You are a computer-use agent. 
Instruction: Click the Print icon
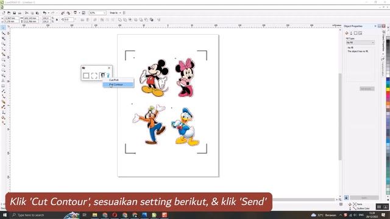click(20, 13)
